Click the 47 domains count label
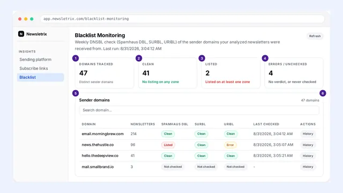The image size is (343, 193). (x=310, y=100)
